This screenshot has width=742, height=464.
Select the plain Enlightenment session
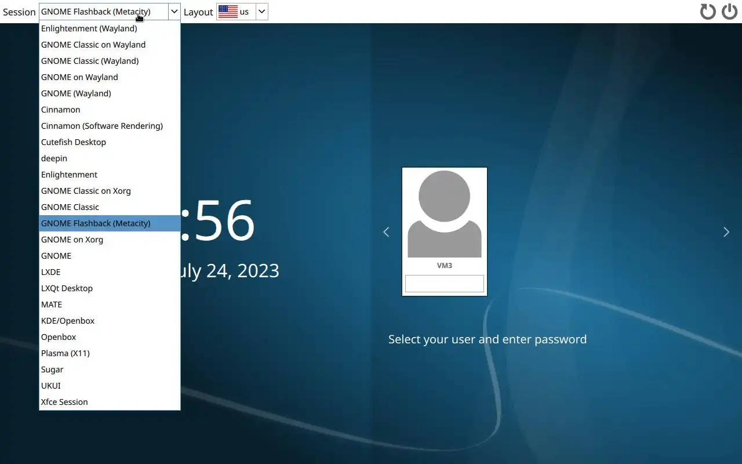[110, 175]
